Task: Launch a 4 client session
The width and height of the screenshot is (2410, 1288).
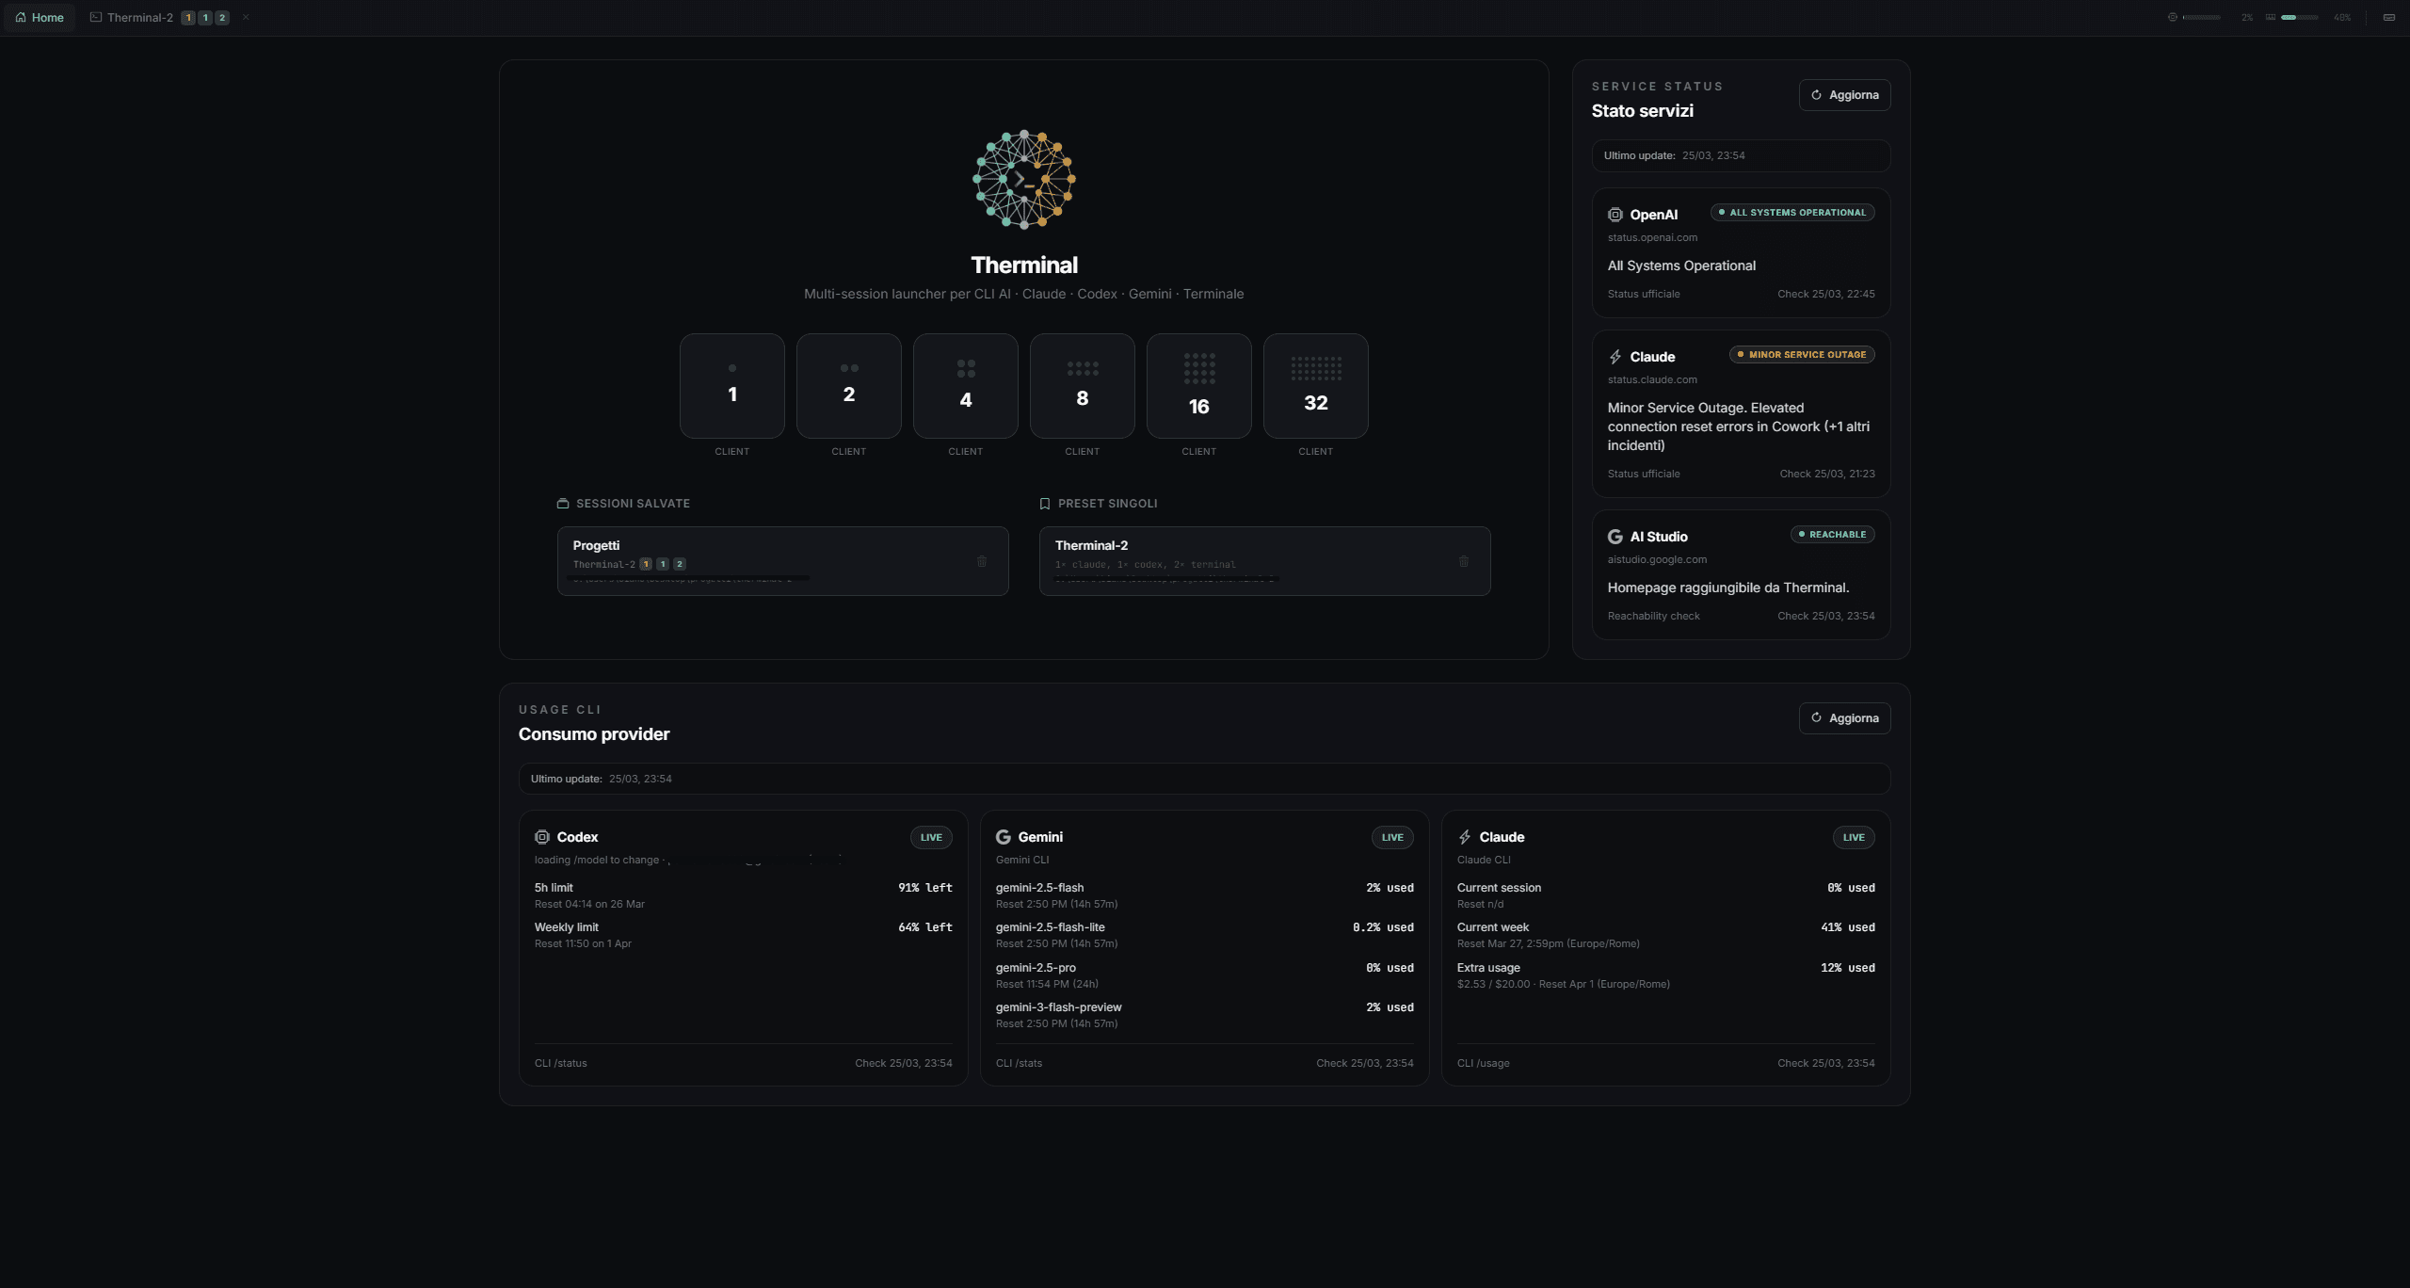Action: pos(965,386)
